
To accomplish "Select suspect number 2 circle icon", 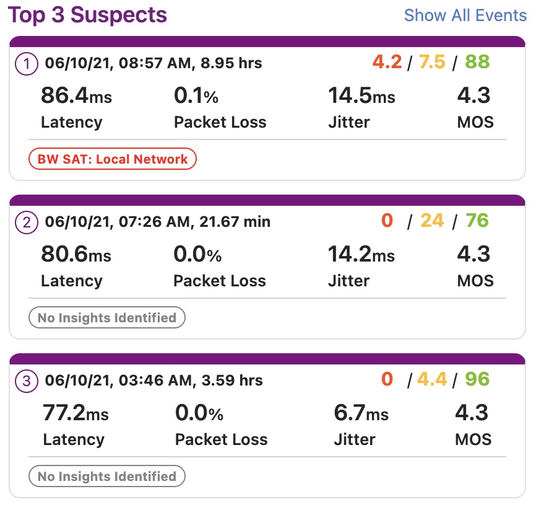I will point(27,222).
